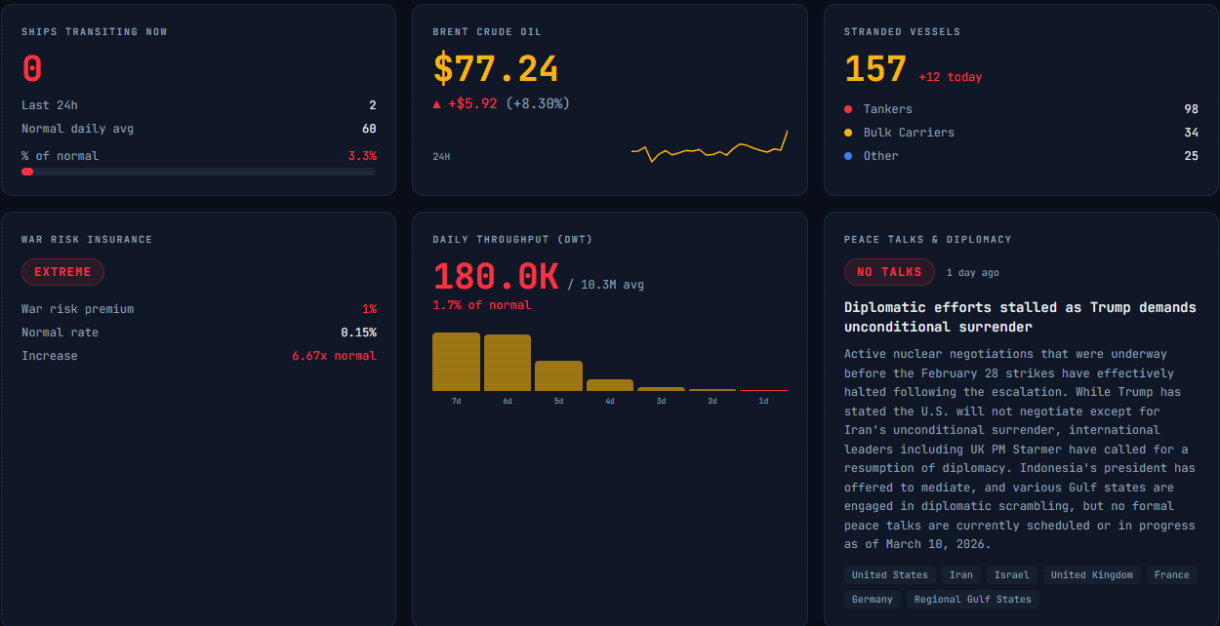
Task: Click the Brent crude 24H sparkline chart
Action: tap(710, 146)
